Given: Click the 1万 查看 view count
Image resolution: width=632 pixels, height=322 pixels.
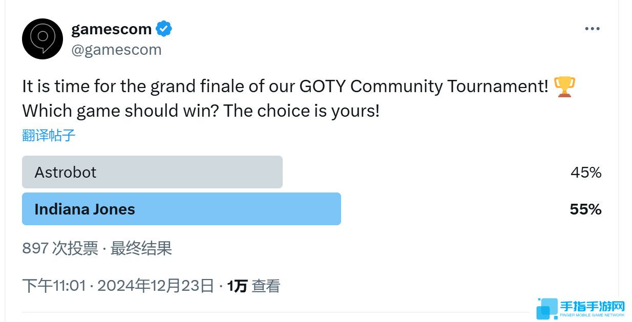Looking at the screenshot, I should coord(254,286).
